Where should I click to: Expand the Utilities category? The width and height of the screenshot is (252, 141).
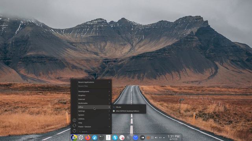(x=94, y=119)
